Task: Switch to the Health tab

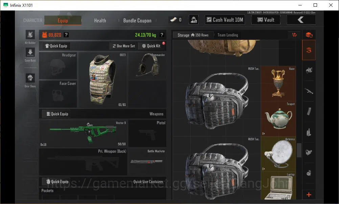Action: [x=100, y=21]
